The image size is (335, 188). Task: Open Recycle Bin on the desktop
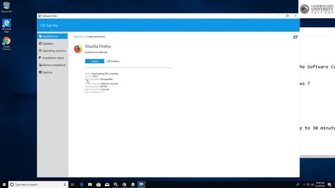tap(7, 7)
